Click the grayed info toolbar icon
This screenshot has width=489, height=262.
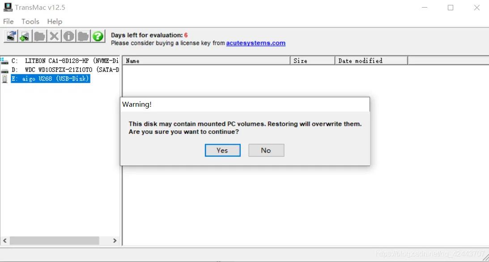pyautogui.click(x=68, y=37)
